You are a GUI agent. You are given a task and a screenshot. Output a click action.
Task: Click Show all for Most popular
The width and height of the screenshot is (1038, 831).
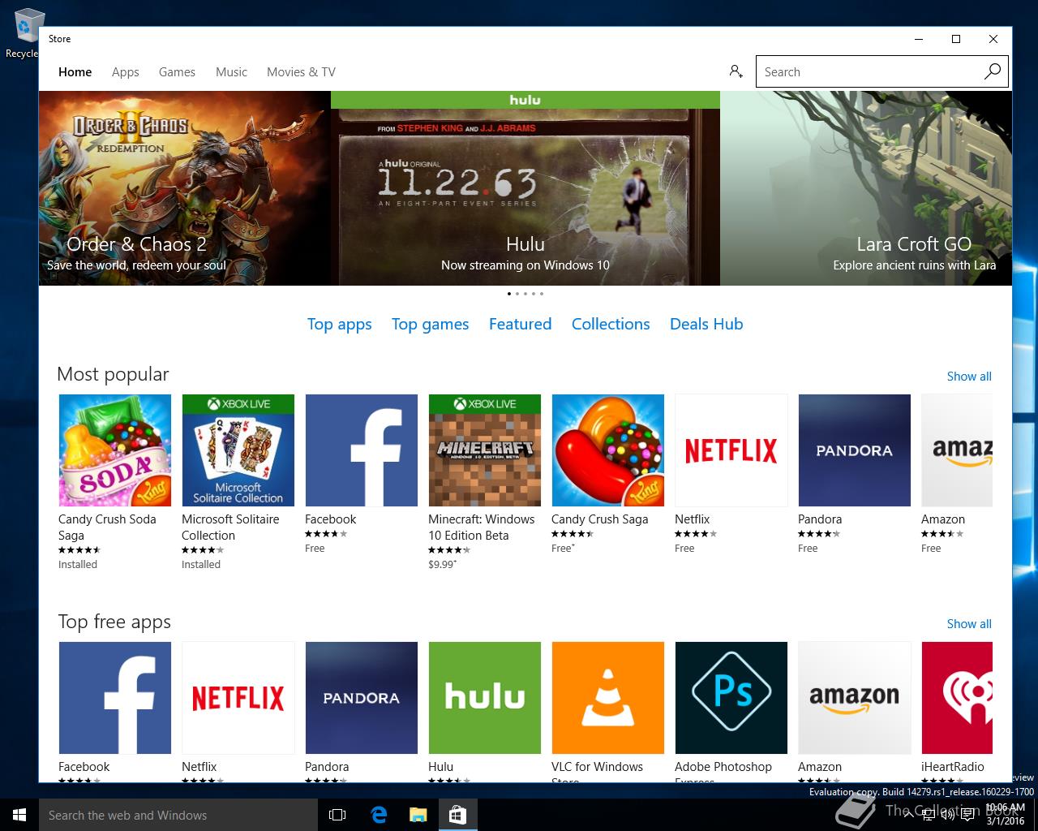tap(969, 377)
